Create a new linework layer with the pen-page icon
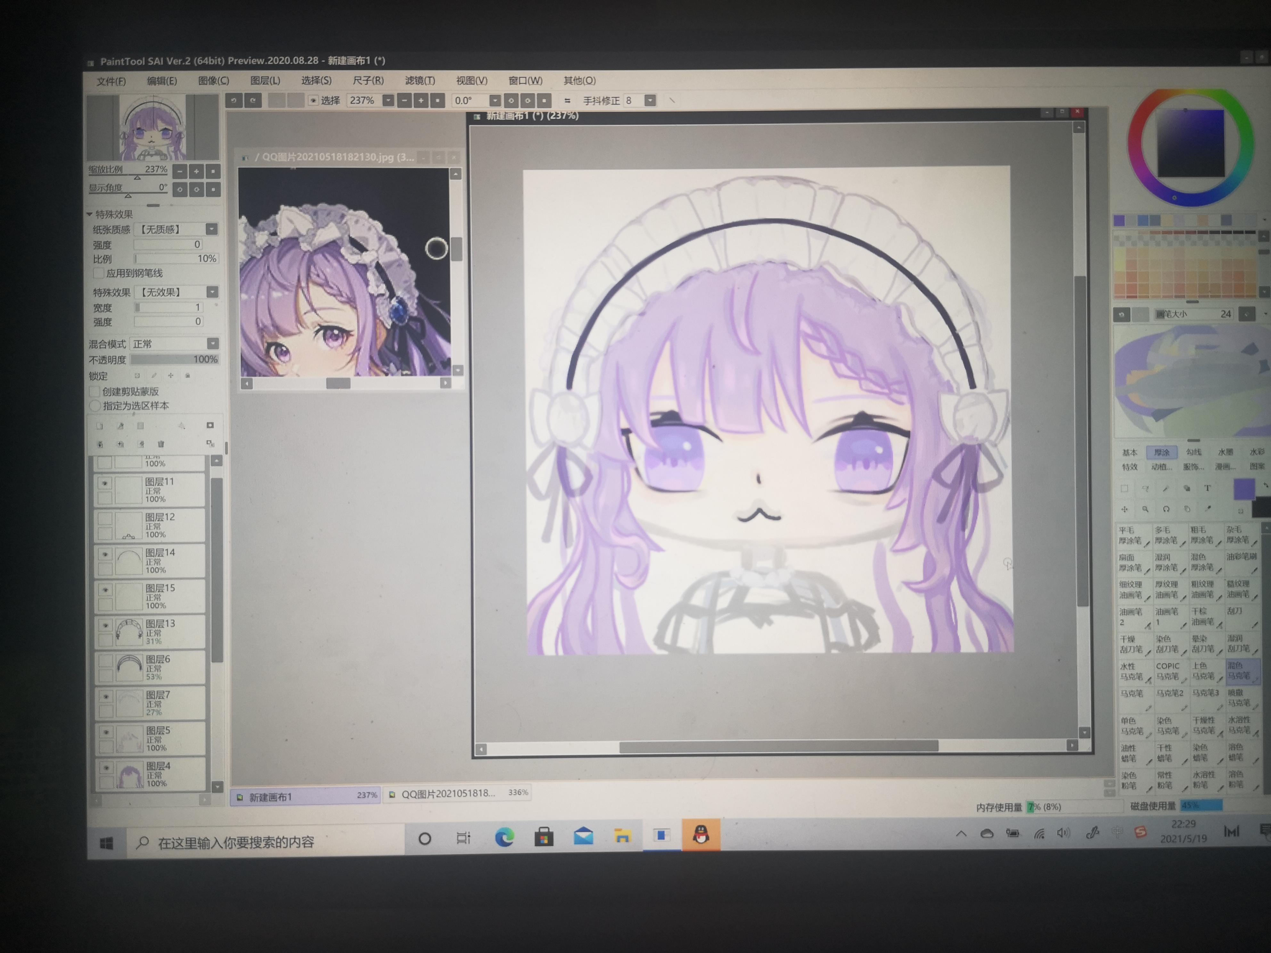The height and width of the screenshot is (953, 1271). click(120, 426)
